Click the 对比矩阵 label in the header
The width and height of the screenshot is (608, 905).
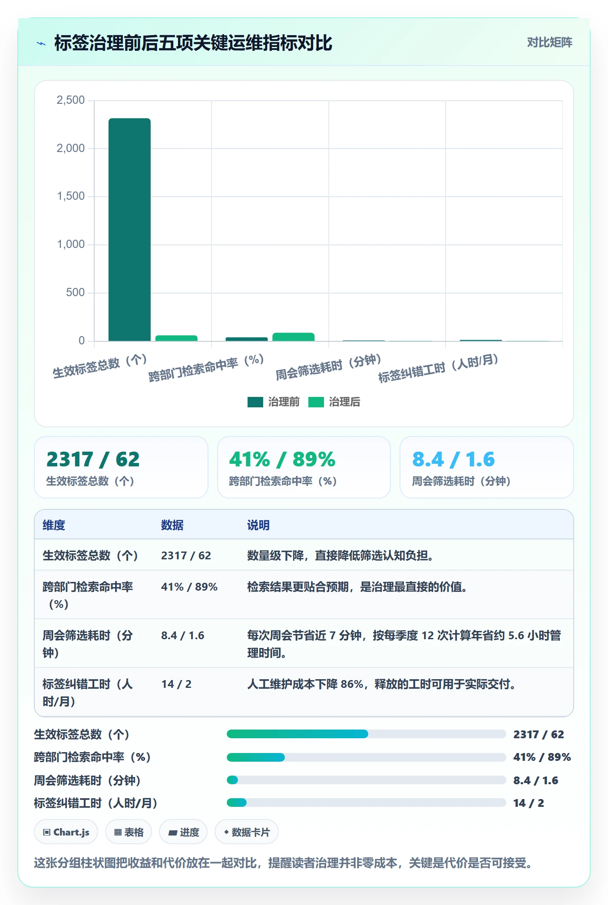549,42
